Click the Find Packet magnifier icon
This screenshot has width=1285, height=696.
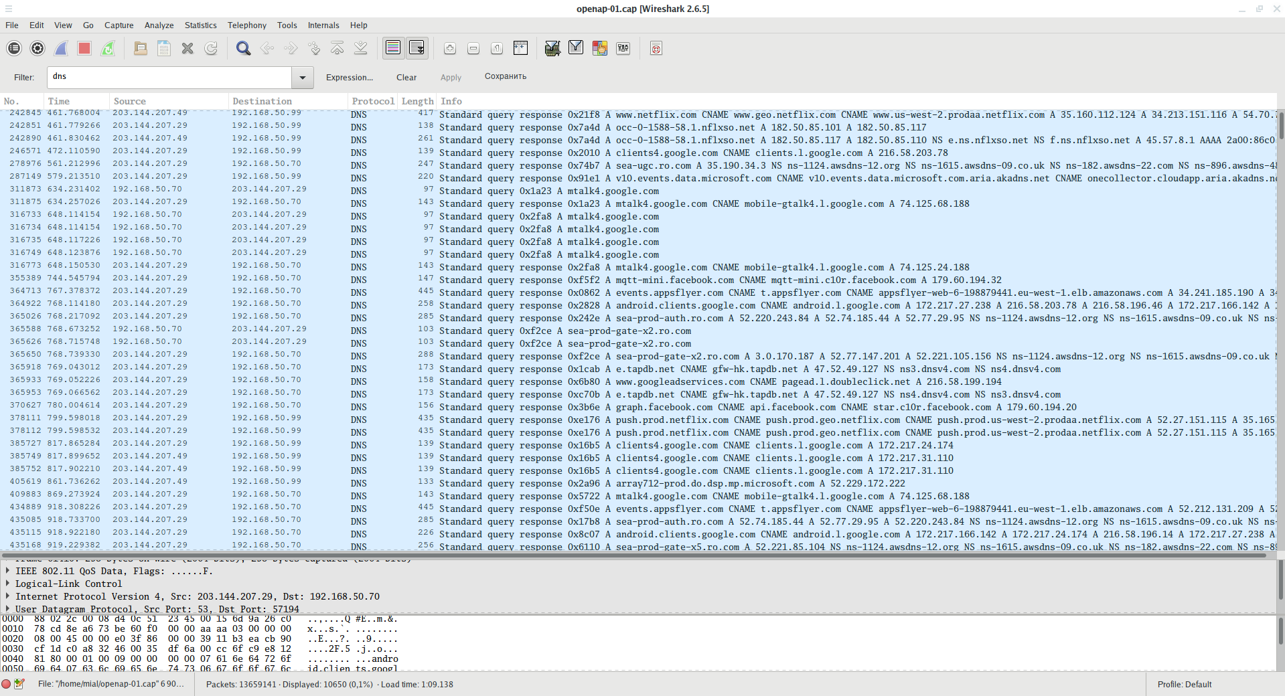click(243, 48)
